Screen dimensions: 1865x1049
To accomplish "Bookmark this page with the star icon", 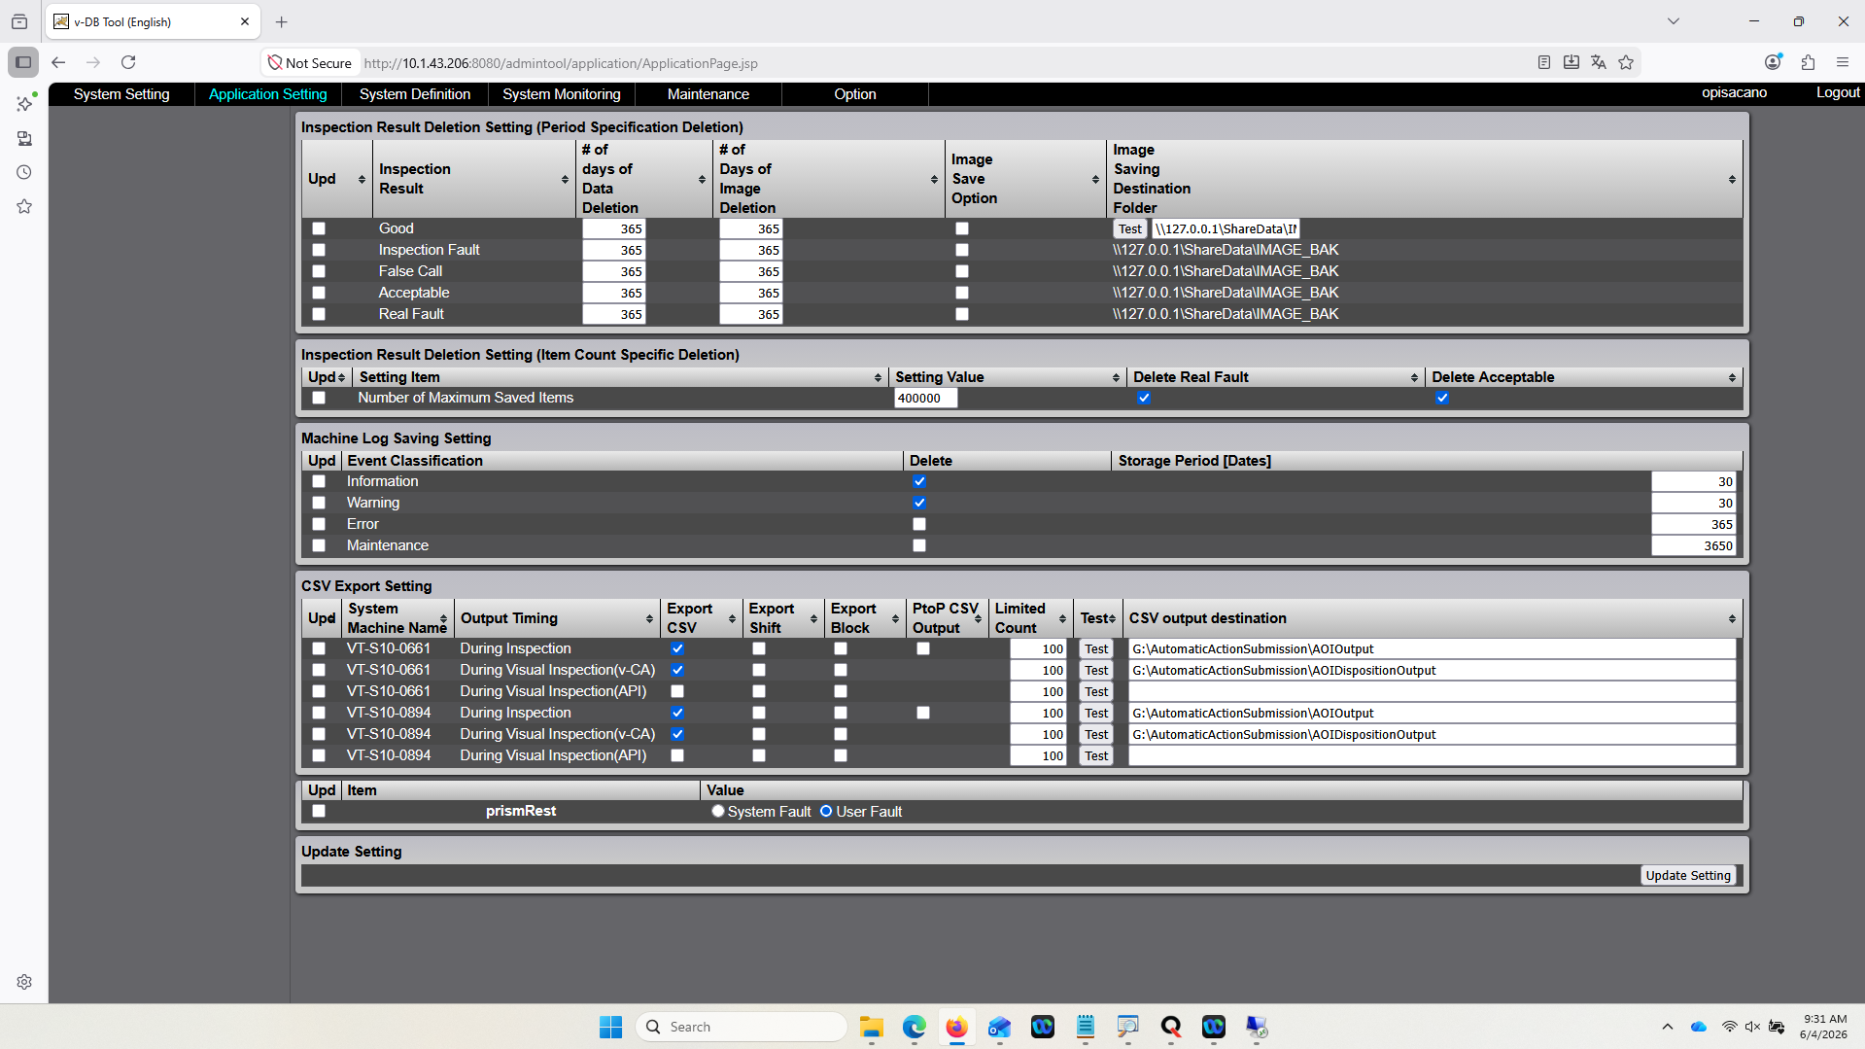I will [1626, 62].
